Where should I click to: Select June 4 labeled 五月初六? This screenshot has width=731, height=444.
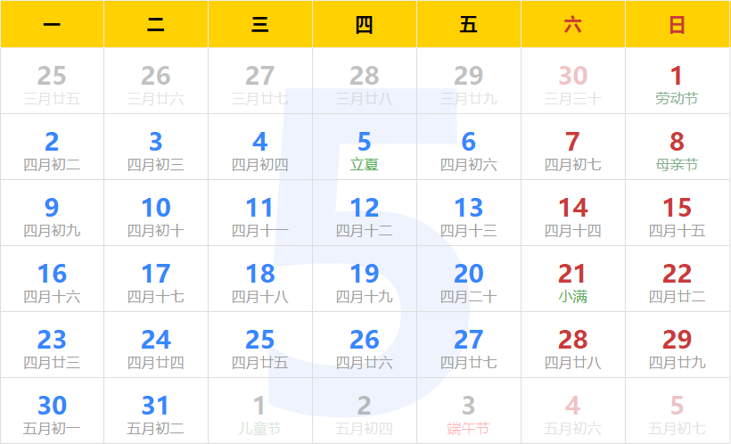[573, 411]
